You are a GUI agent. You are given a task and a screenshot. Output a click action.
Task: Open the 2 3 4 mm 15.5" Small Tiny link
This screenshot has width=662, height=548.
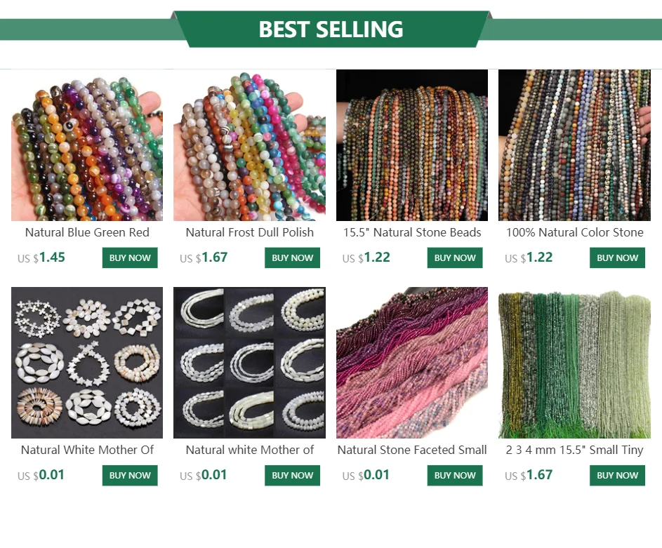coord(574,450)
